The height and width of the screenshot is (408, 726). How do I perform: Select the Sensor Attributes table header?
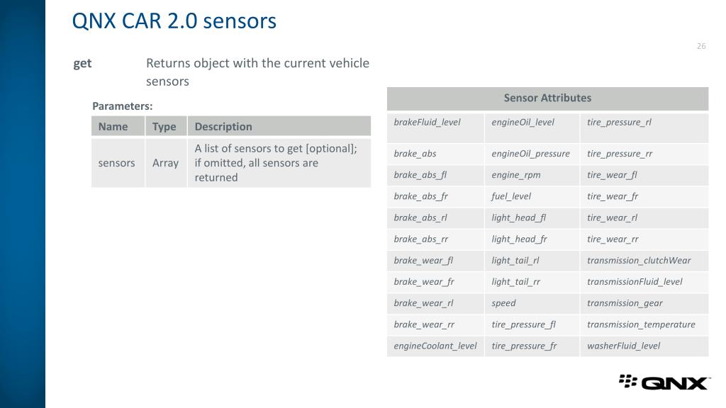click(547, 98)
